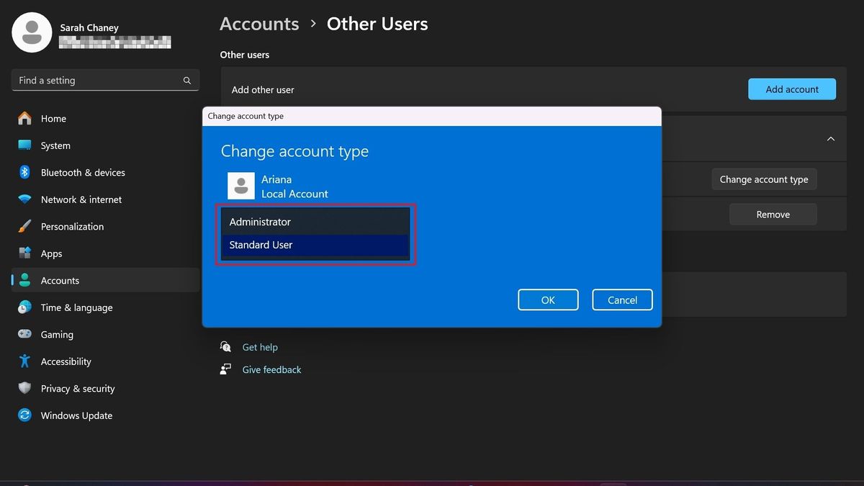
Task: Open the Get help link
Action: 261,347
